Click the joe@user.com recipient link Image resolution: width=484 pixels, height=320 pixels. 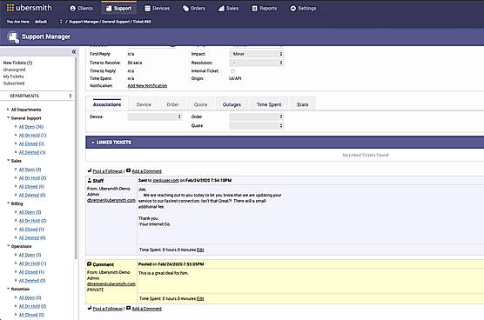point(165,180)
